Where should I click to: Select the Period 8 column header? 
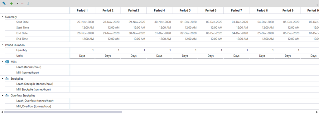(x=262, y=11)
